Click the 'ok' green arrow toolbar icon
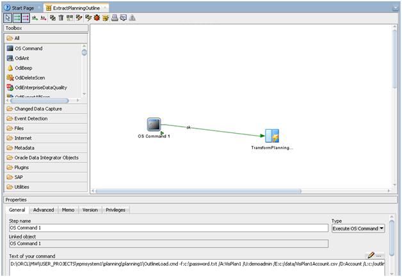 [35, 18]
